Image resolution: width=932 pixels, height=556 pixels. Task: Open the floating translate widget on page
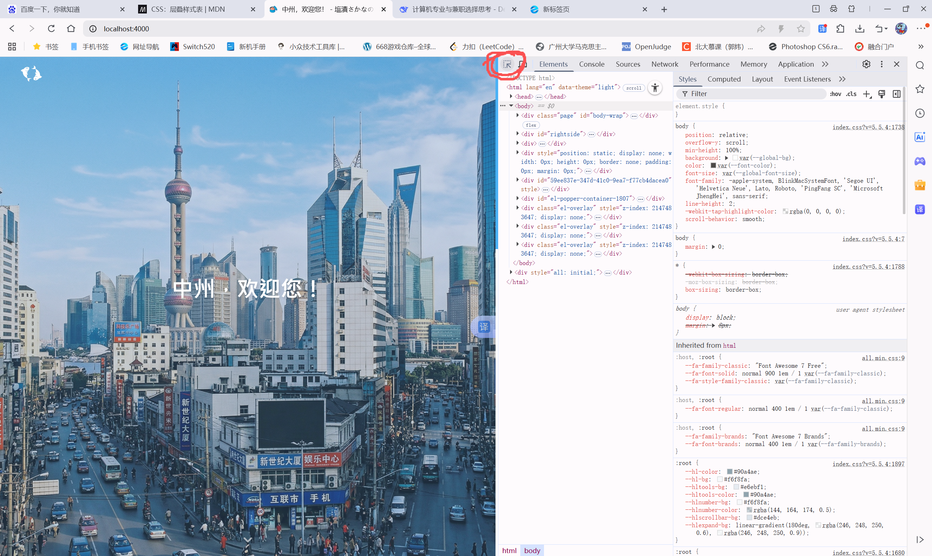click(x=484, y=327)
